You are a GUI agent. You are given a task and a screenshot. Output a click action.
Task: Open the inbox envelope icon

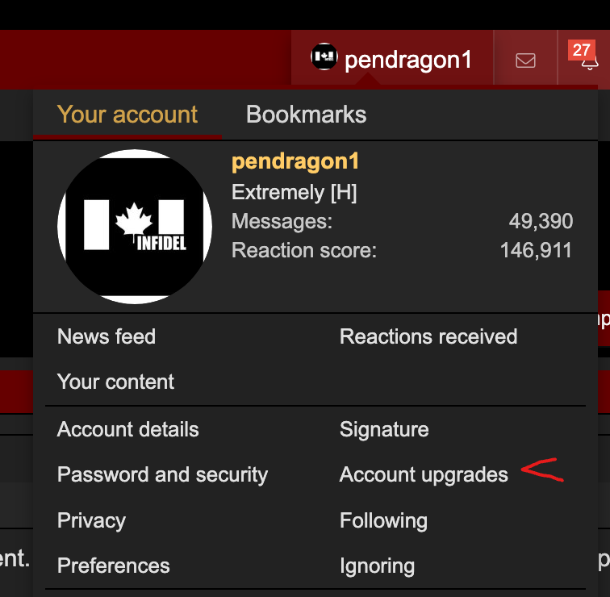(x=525, y=60)
